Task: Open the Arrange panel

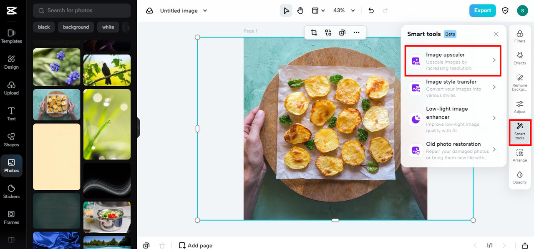Action: click(520, 156)
